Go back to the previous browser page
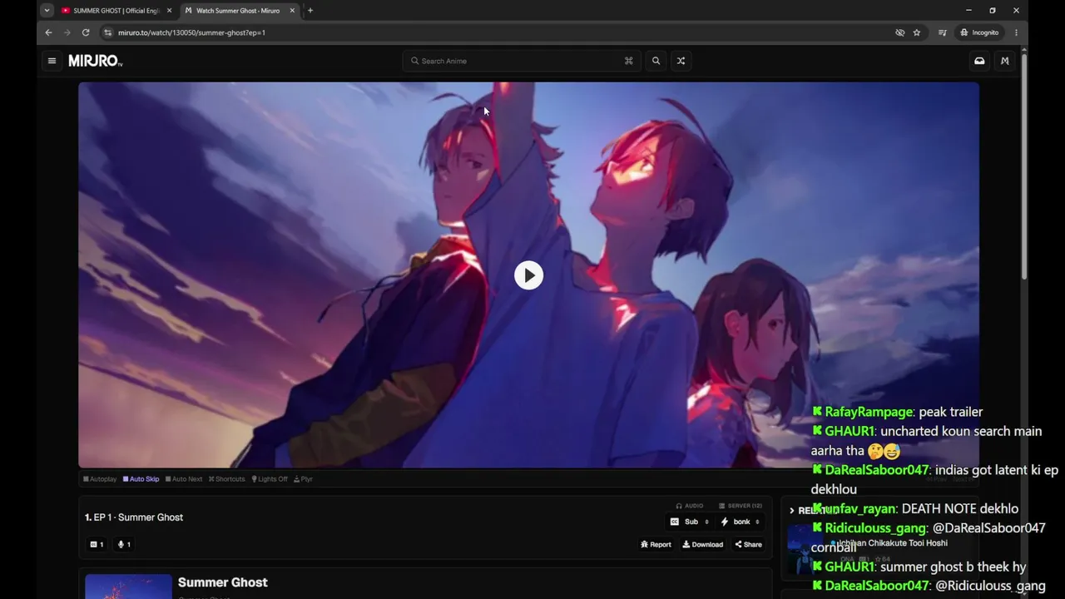This screenshot has height=599, width=1065. (x=48, y=32)
